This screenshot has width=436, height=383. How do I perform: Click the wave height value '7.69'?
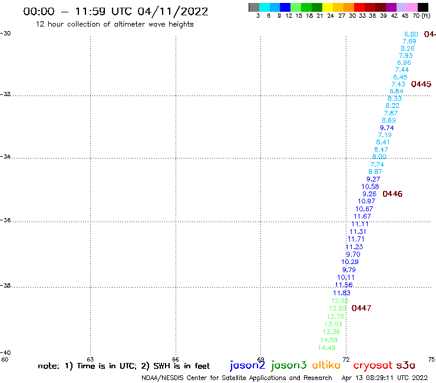click(x=409, y=41)
